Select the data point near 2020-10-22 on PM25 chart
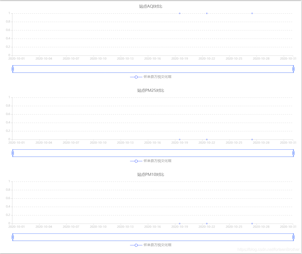 click(207, 139)
